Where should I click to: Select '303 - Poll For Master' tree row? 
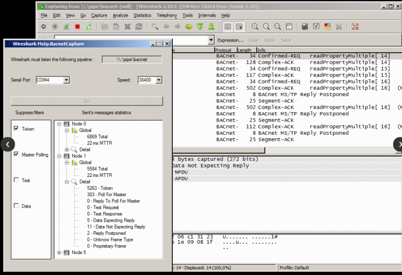point(107,195)
